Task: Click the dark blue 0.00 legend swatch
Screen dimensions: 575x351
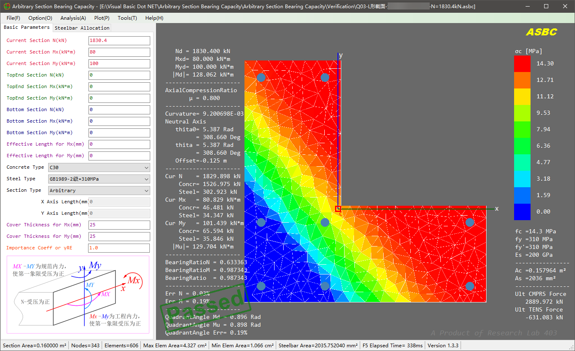Action: point(522,212)
